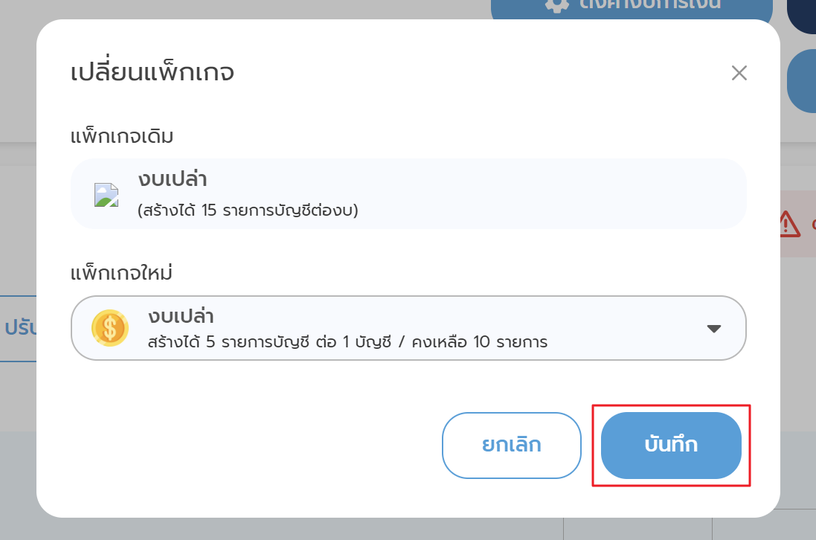The image size is (816, 540).
Task: Click the text สร้างได้ 15 รายการบัญชีต่องบ
Action: tap(248, 210)
